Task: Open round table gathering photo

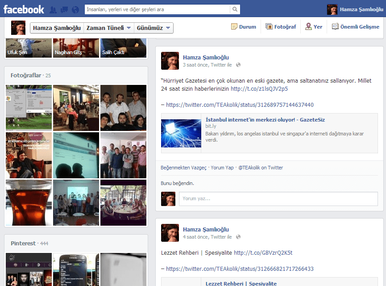Action: pos(123,203)
